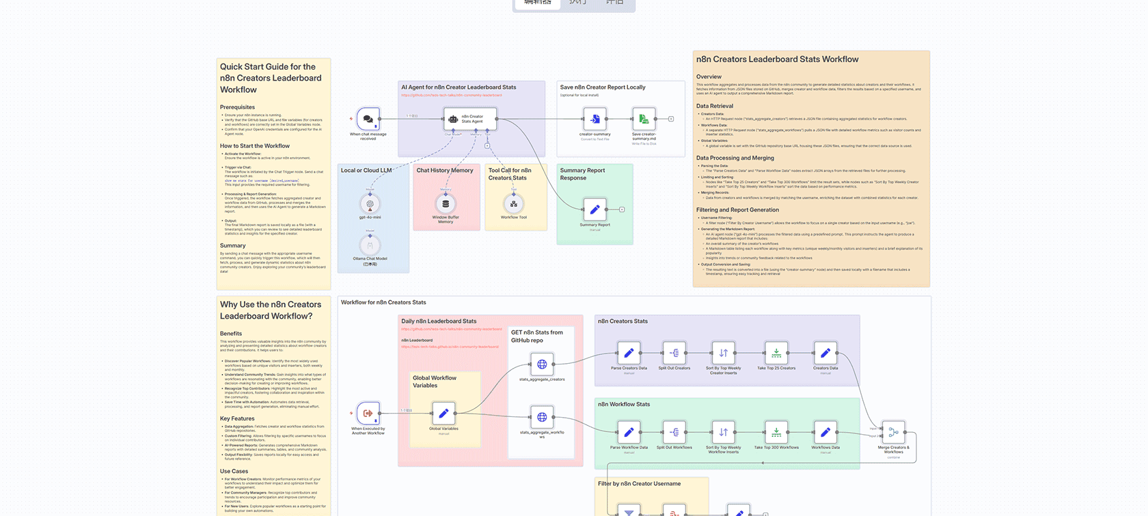Select the Window Buffer Memory node

[x=446, y=203]
